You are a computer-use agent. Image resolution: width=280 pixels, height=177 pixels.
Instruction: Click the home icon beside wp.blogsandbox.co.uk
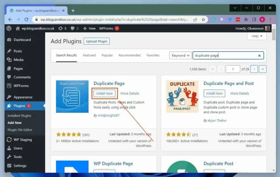(17, 28)
